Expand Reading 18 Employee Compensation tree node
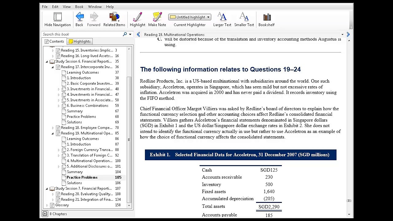 point(53,128)
